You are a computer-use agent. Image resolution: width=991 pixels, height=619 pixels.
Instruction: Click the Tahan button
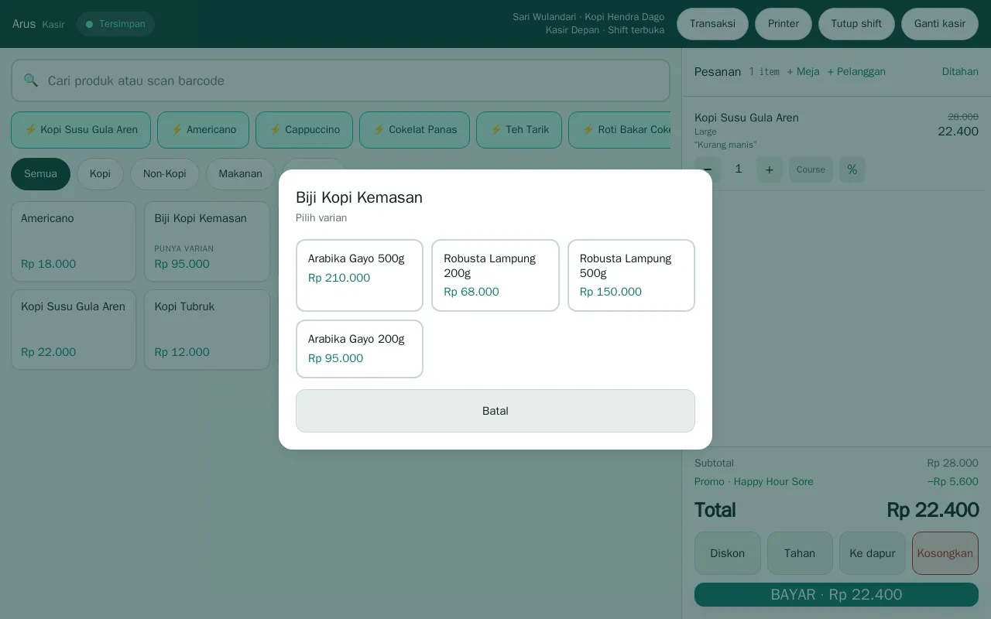point(800,553)
